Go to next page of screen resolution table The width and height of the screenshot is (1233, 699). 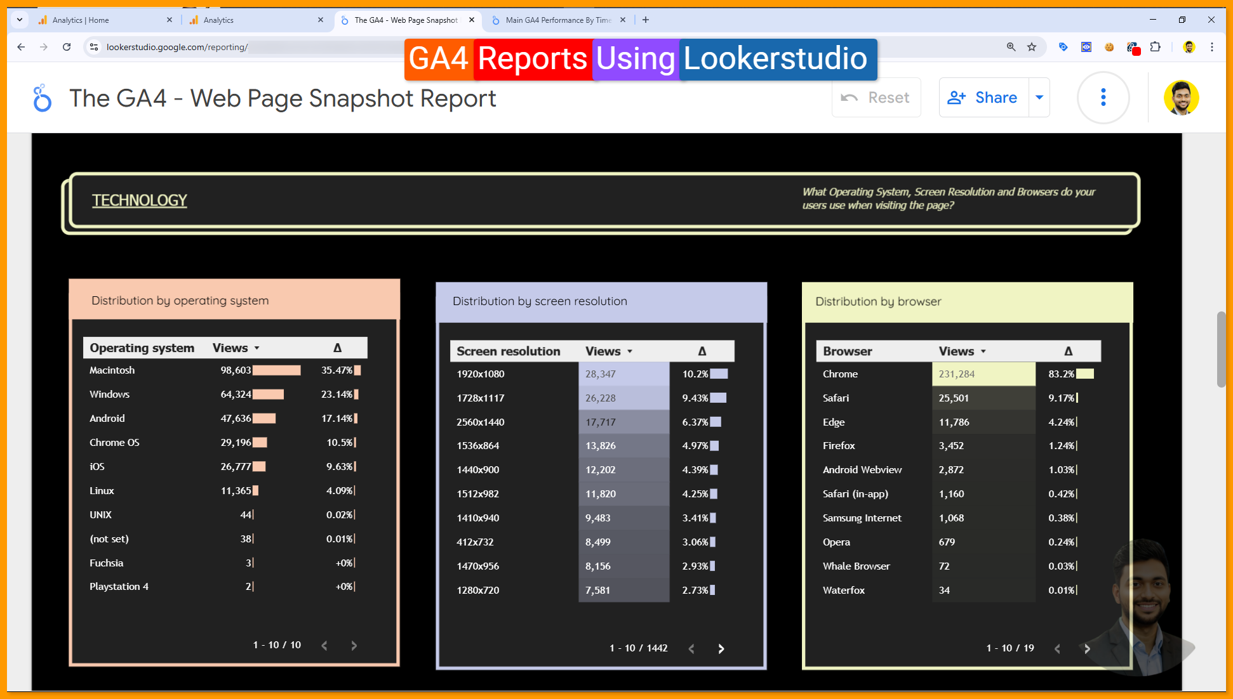click(721, 648)
